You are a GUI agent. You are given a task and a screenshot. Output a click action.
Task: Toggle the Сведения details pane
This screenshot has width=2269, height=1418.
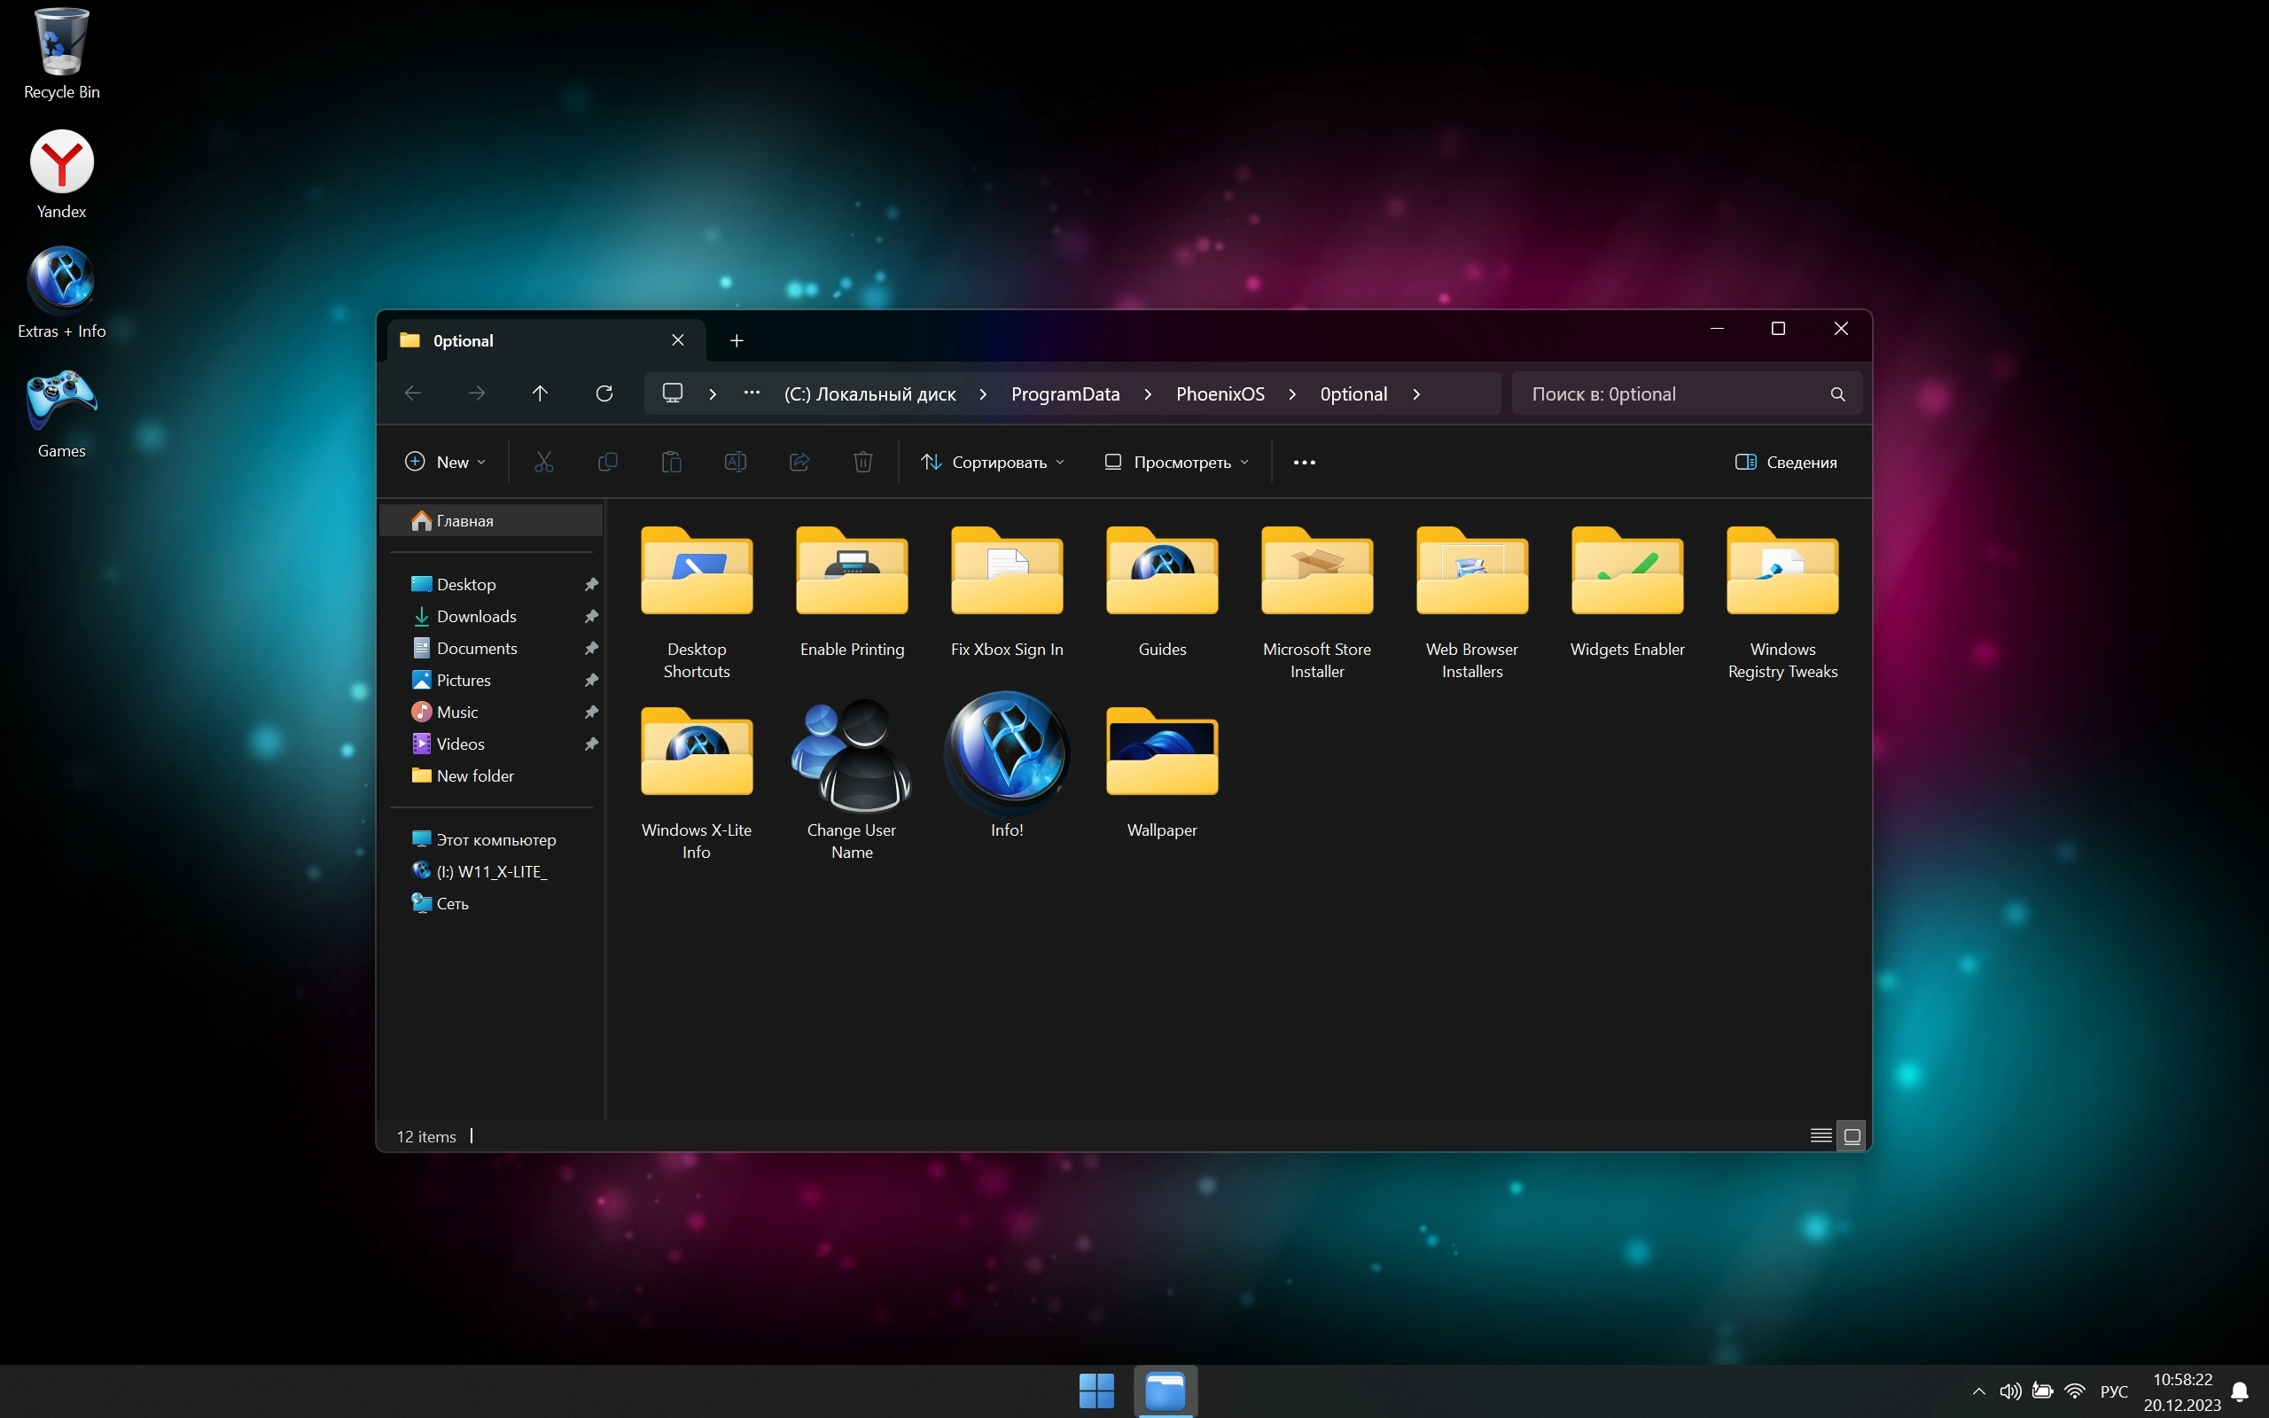point(1786,463)
